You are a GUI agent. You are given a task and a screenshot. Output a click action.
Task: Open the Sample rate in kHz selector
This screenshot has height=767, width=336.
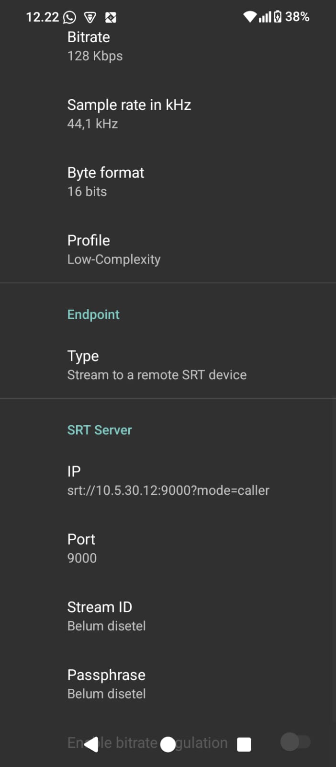[x=168, y=114]
